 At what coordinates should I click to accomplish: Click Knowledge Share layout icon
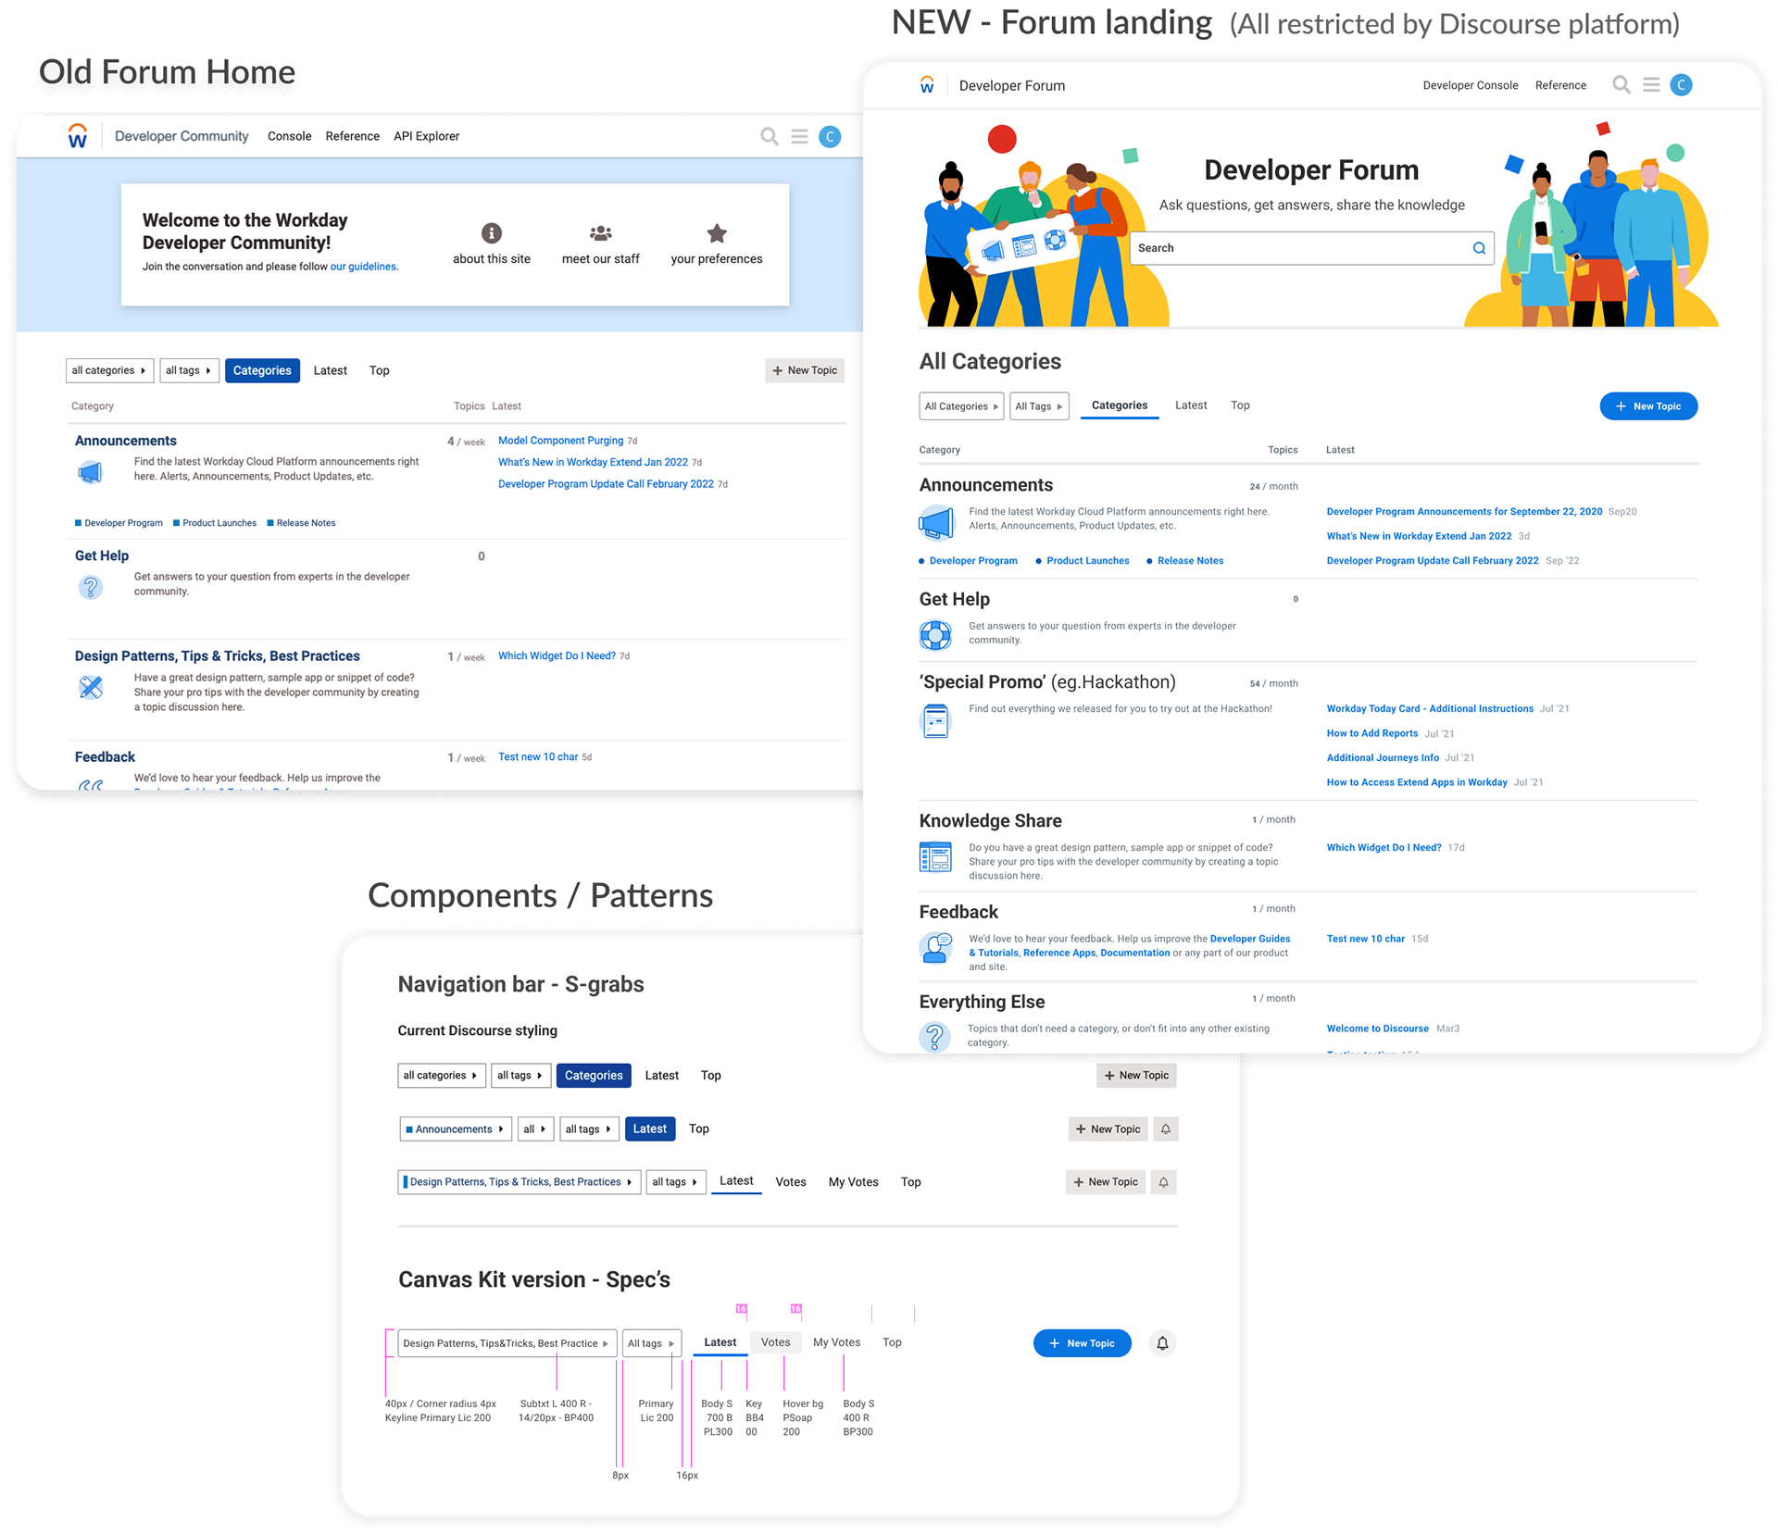point(935,857)
